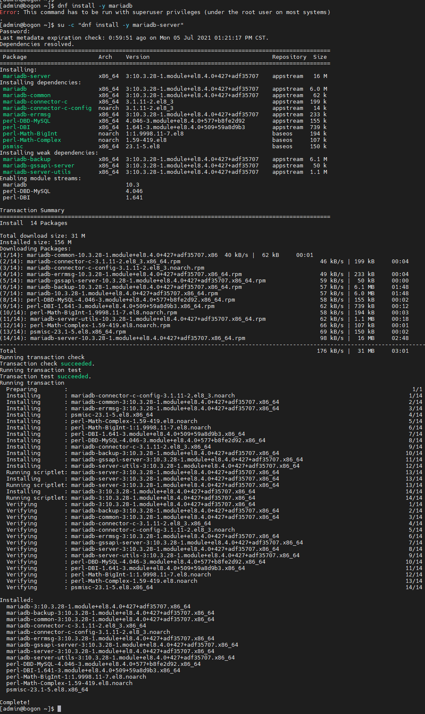Image resolution: width=425 pixels, height=714 pixels.
Task: Click green mariadb-gssapi-server in weak dependencies
Action: [x=38, y=166]
